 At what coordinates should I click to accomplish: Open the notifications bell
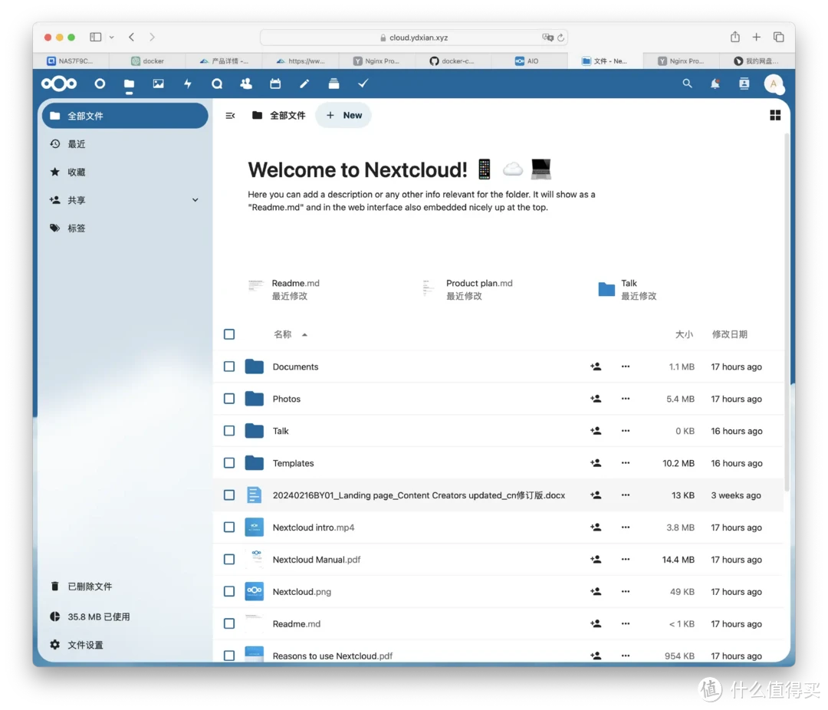(715, 84)
